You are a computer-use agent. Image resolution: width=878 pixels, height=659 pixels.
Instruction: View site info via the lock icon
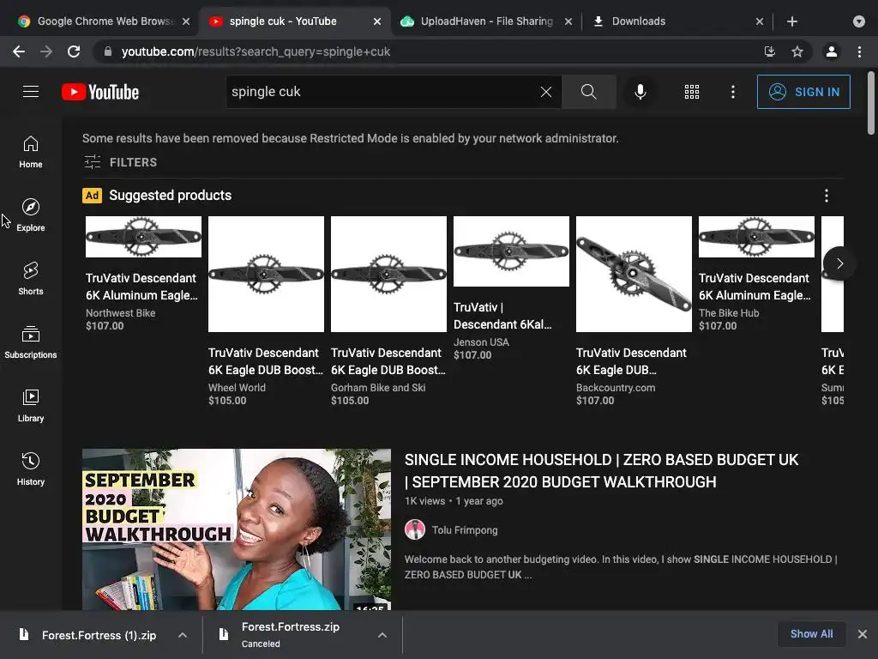point(108,51)
